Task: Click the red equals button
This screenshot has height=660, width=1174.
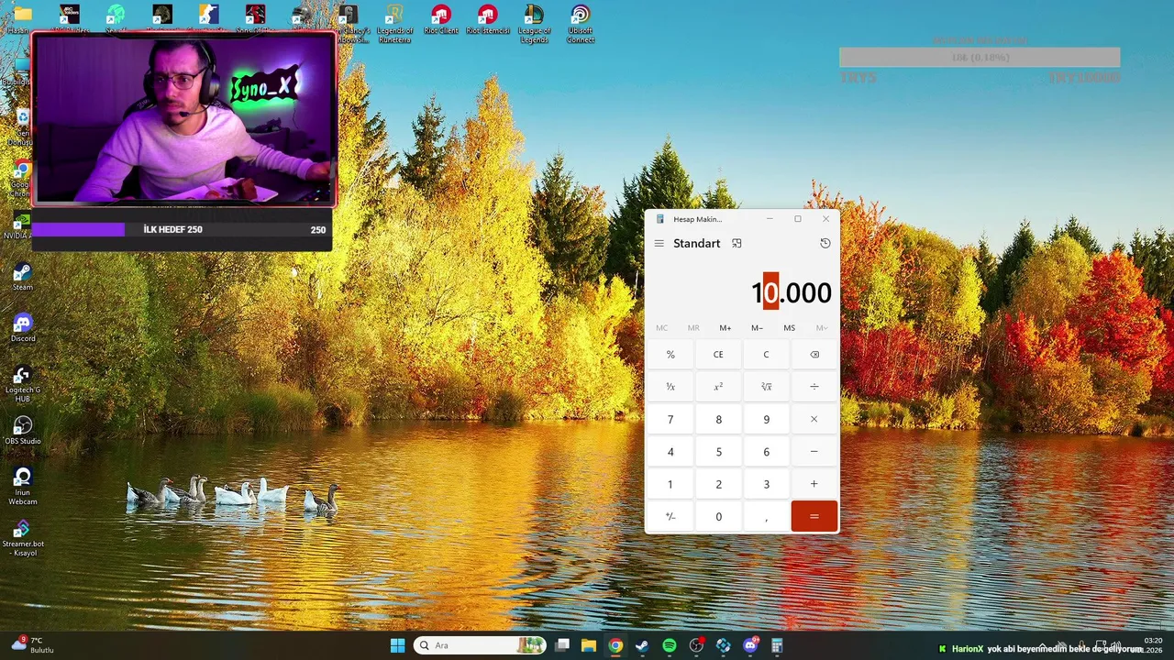Action: click(814, 516)
